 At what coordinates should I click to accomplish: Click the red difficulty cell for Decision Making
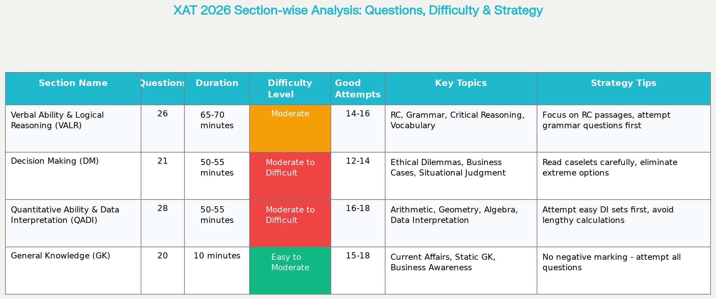pos(290,176)
